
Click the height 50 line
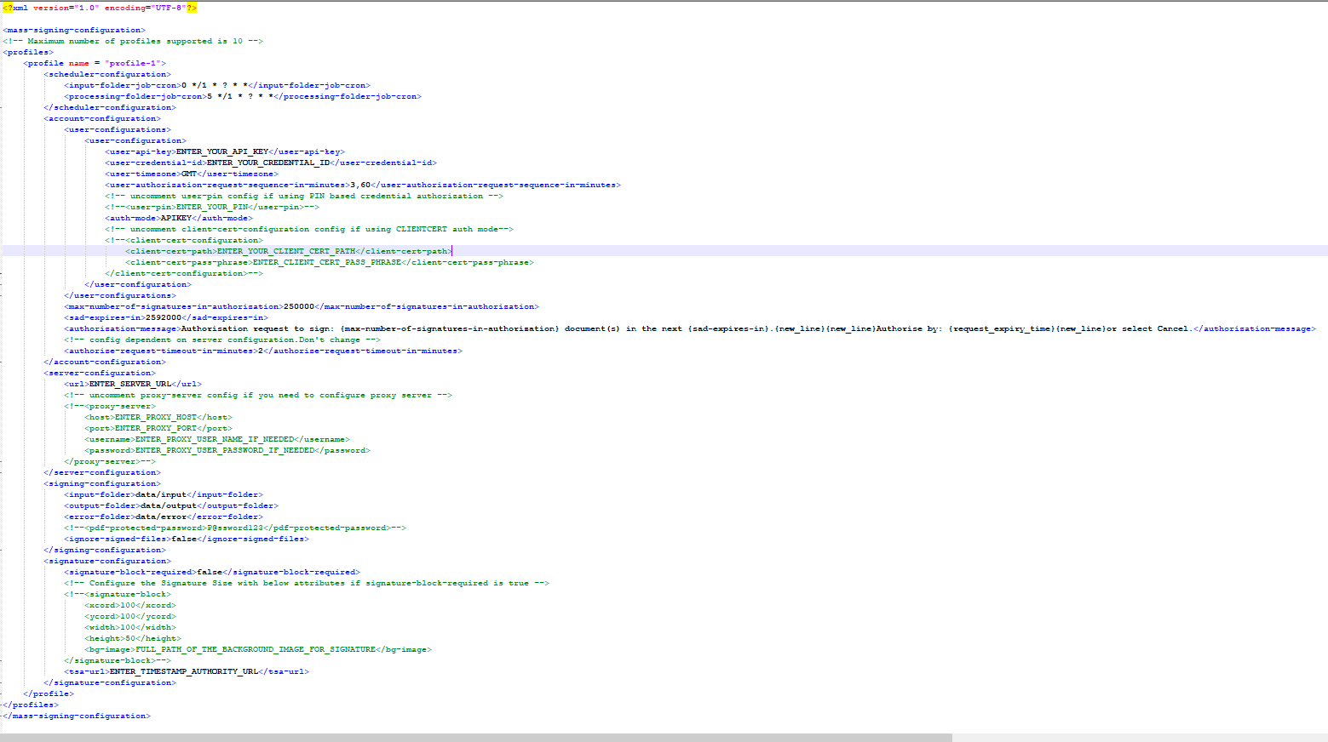click(133, 638)
